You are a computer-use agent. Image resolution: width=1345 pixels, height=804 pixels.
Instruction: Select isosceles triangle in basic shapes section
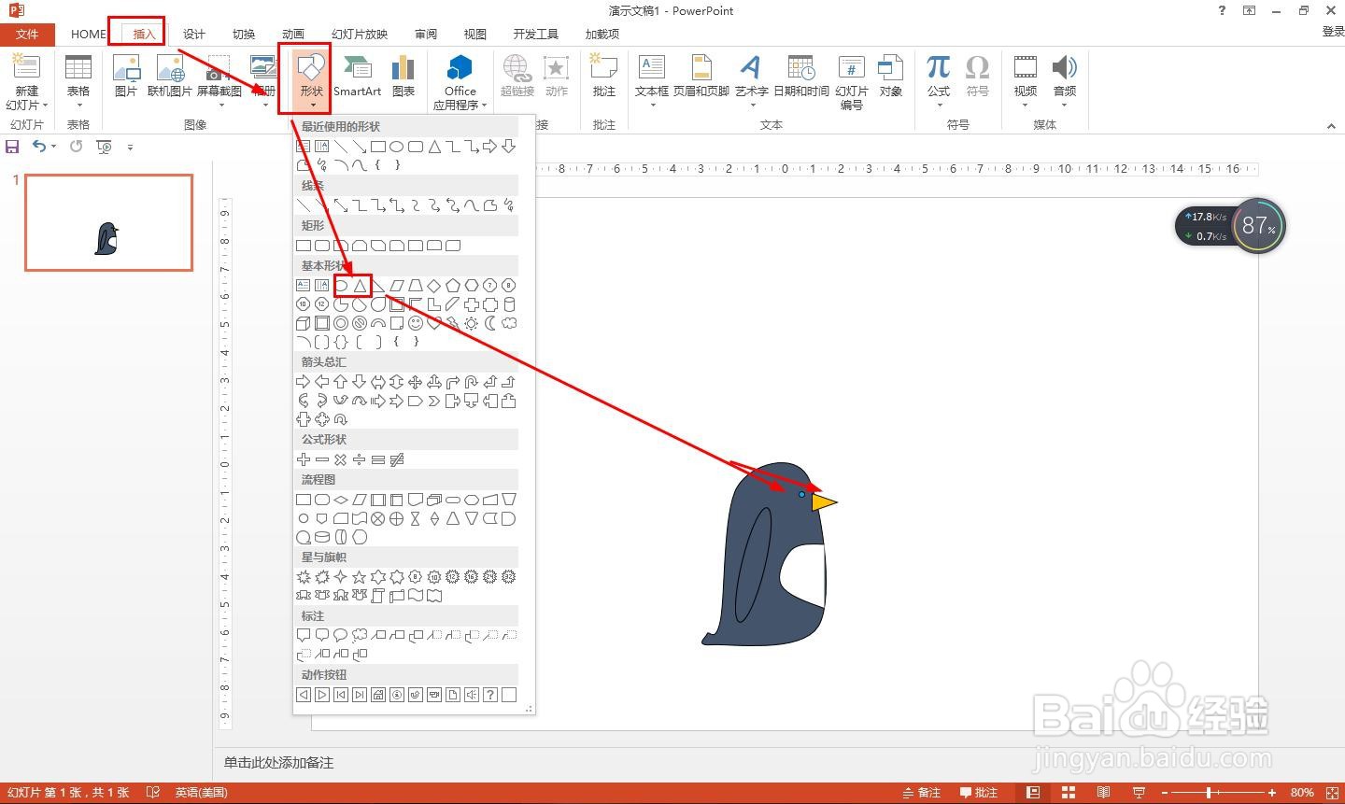coord(360,286)
